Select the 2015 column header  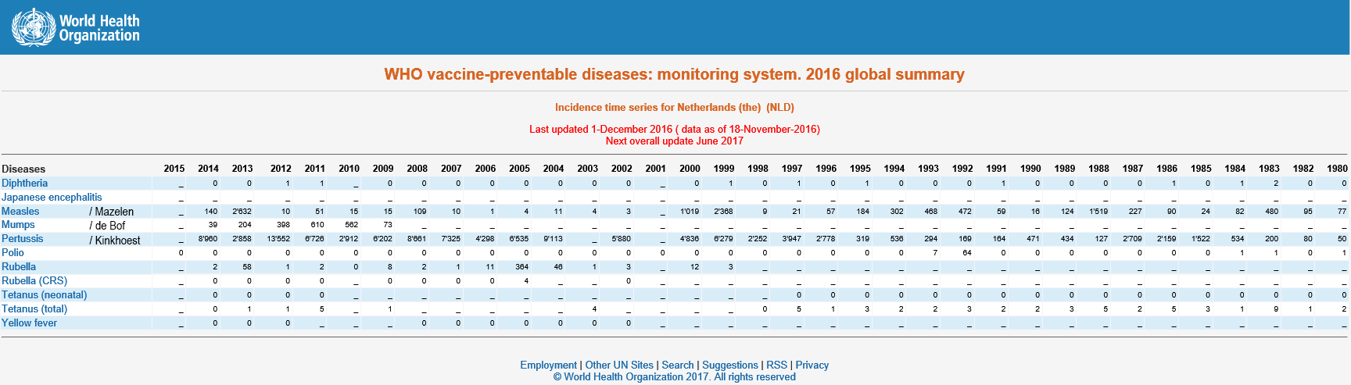click(x=174, y=169)
